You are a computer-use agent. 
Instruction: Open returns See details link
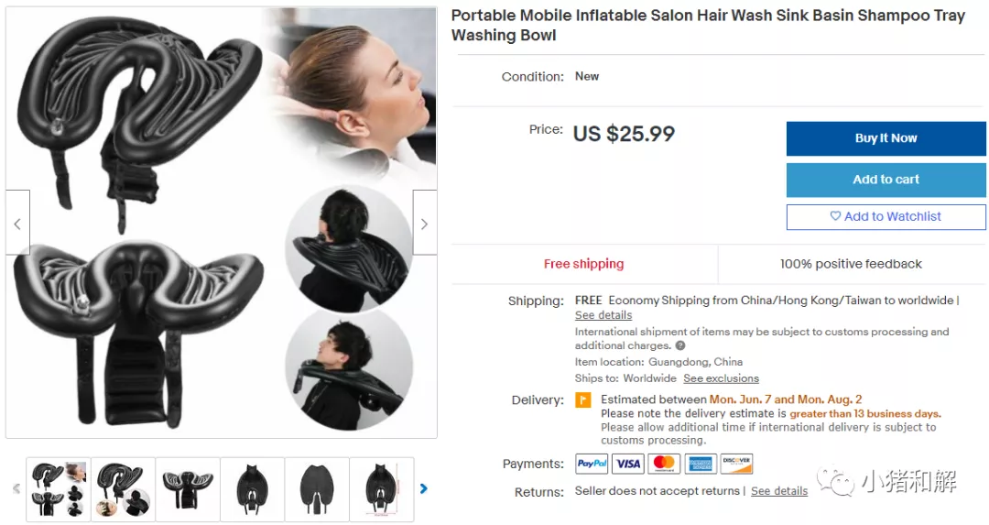(x=779, y=491)
